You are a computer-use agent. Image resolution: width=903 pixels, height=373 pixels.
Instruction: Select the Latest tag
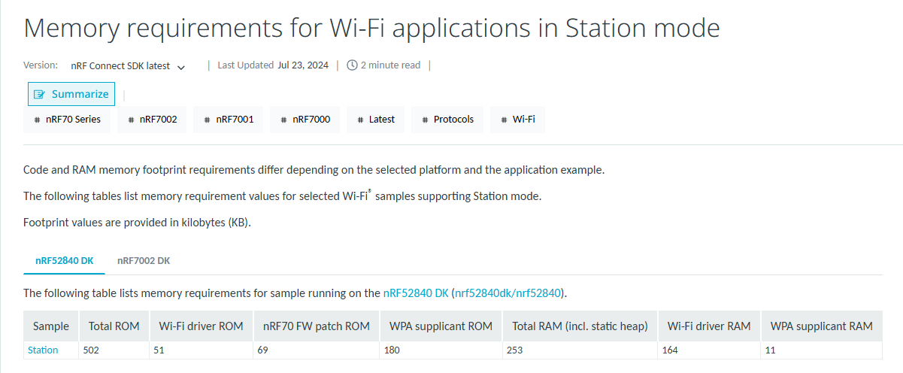point(376,119)
